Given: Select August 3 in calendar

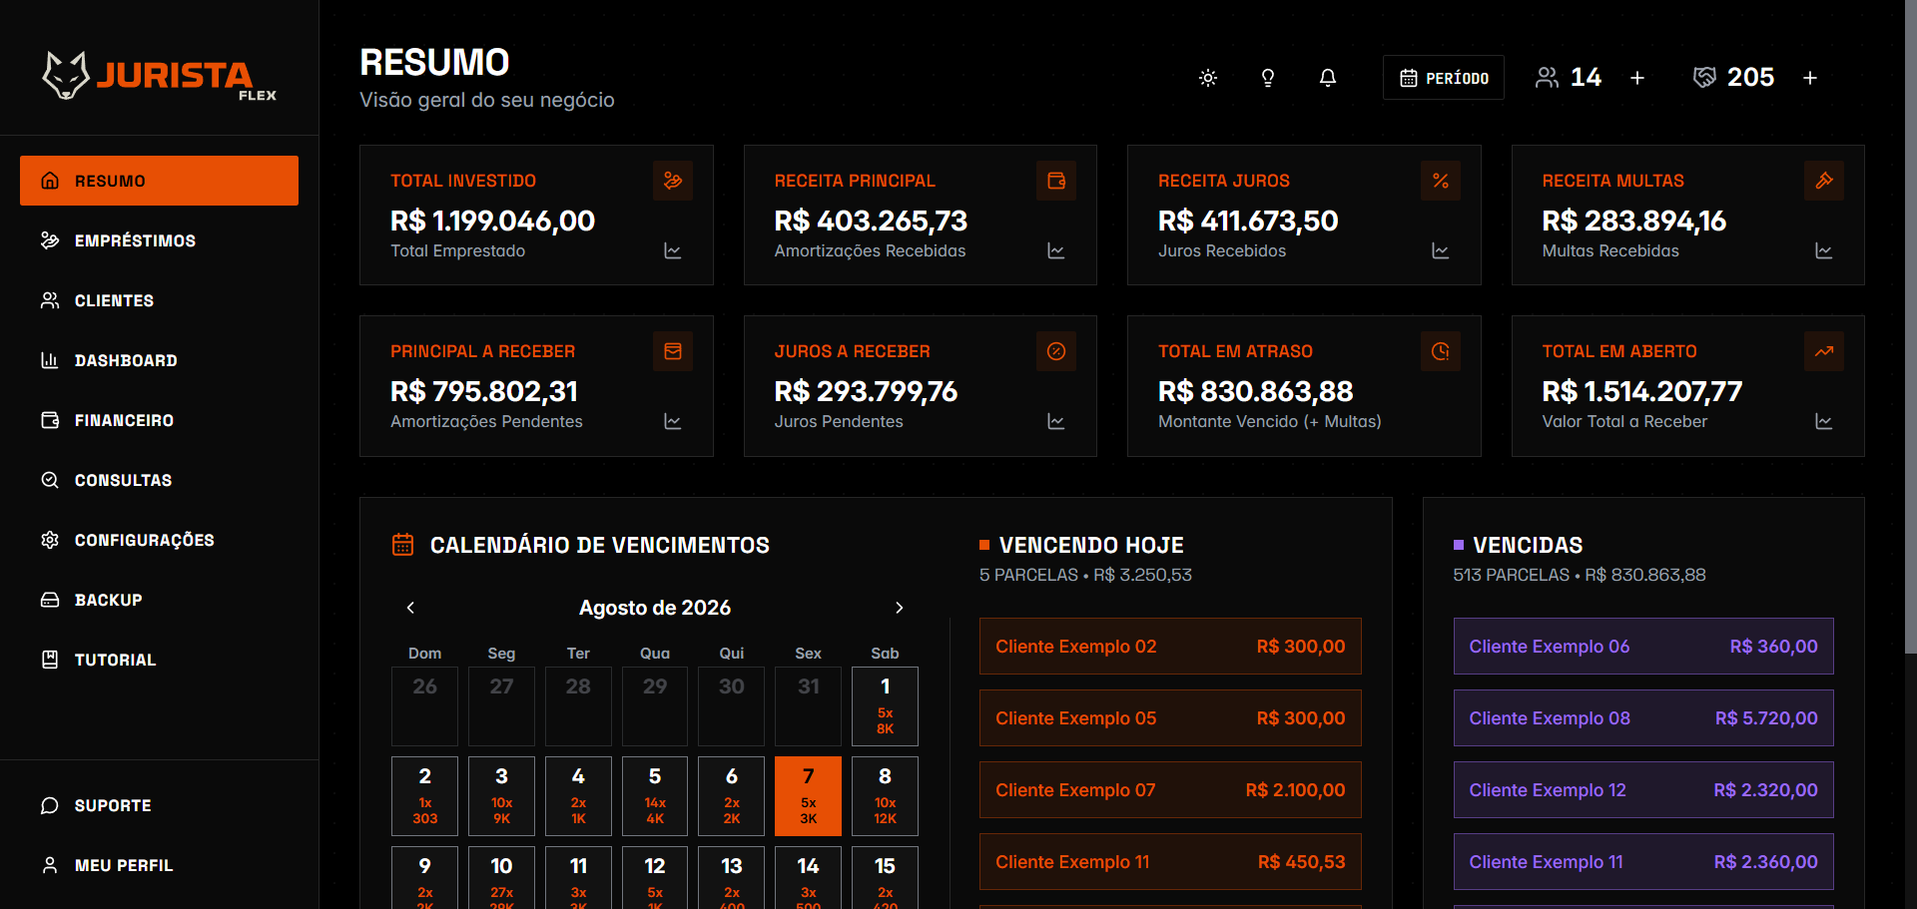Looking at the screenshot, I should [501, 796].
